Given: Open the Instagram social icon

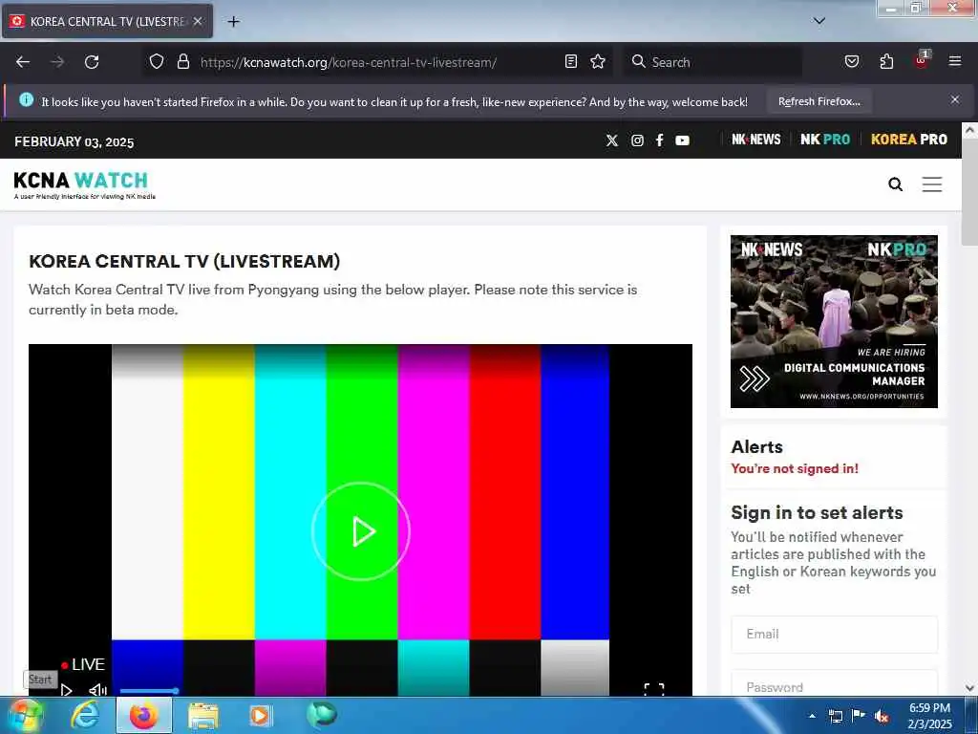Looking at the screenshot, I should [x=637, y=140].
